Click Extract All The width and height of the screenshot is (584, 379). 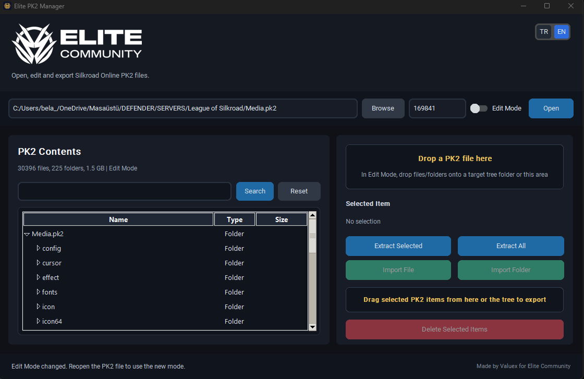point(510,246)
